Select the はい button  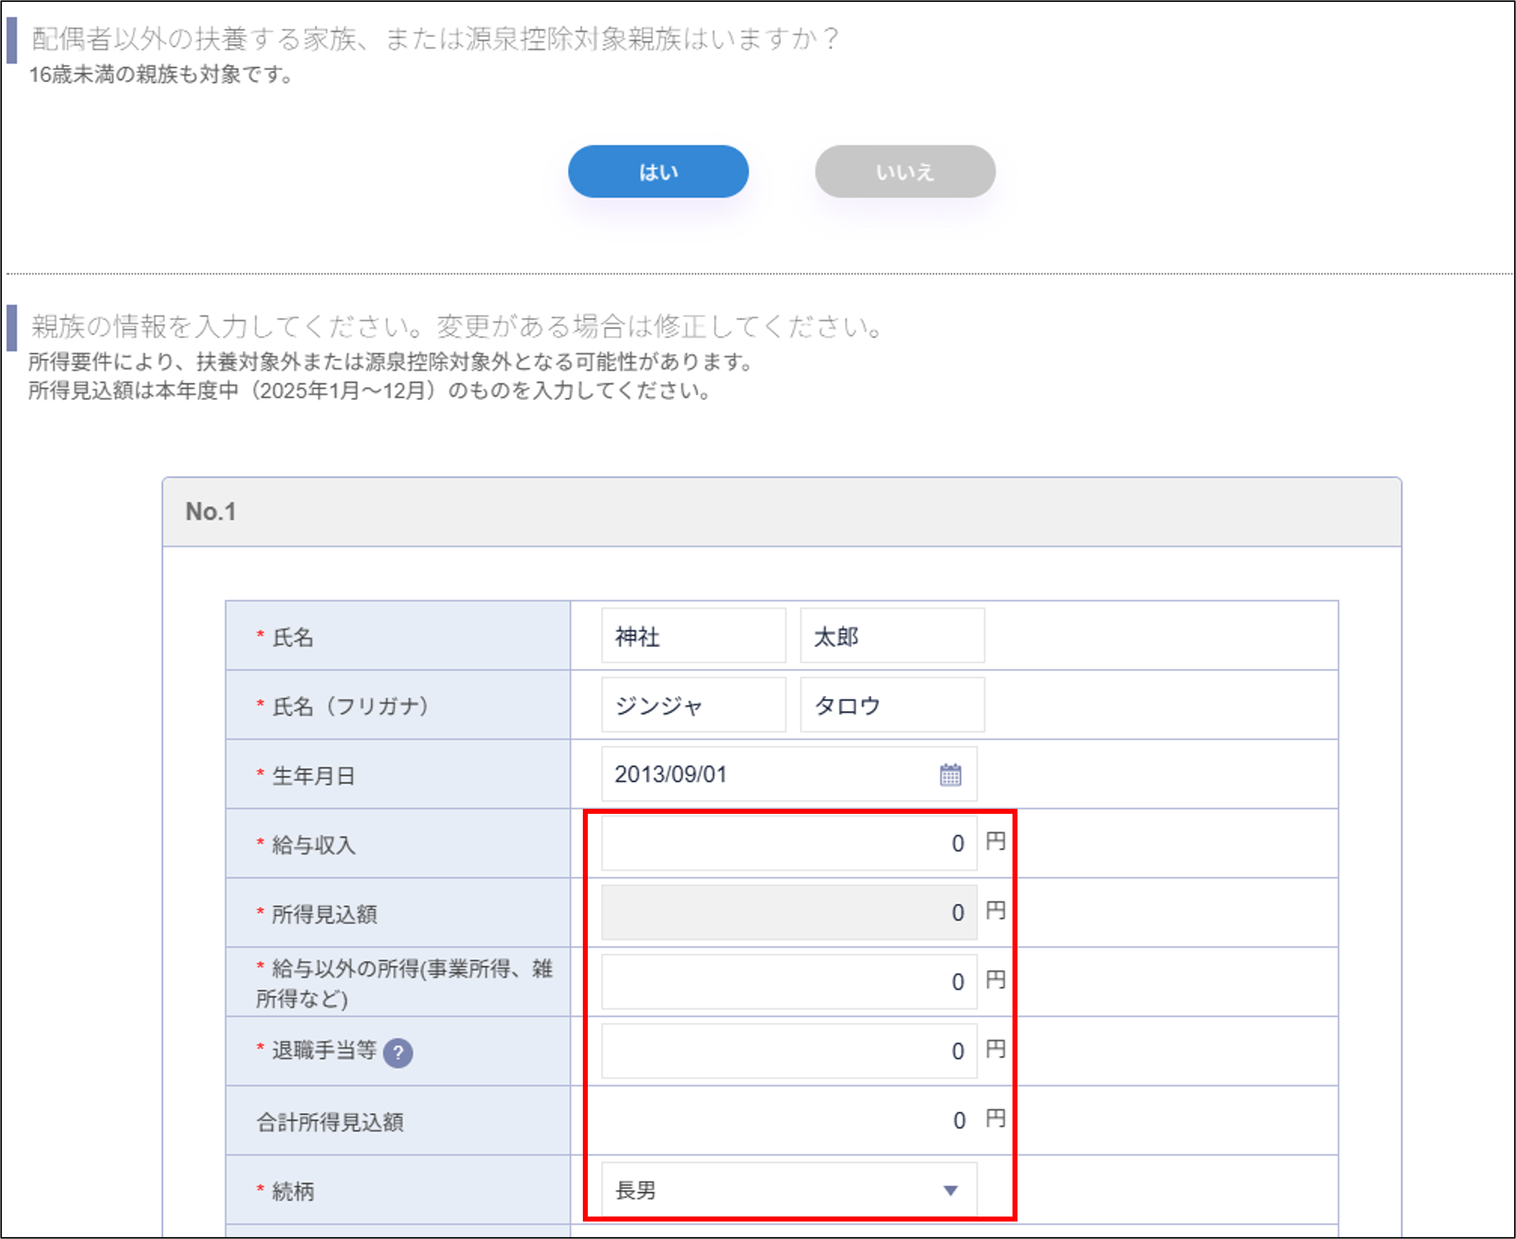coord(658,171)
